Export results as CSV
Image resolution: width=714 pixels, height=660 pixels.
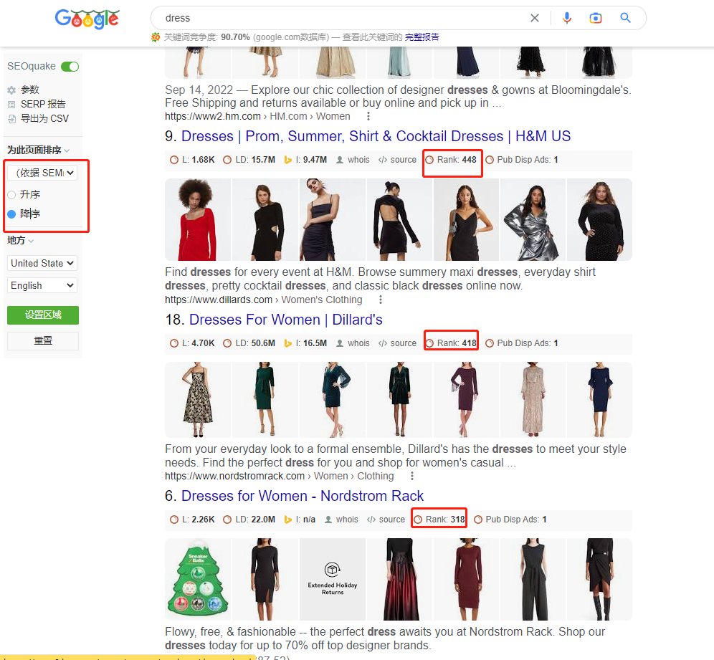[x=44, y=118]
